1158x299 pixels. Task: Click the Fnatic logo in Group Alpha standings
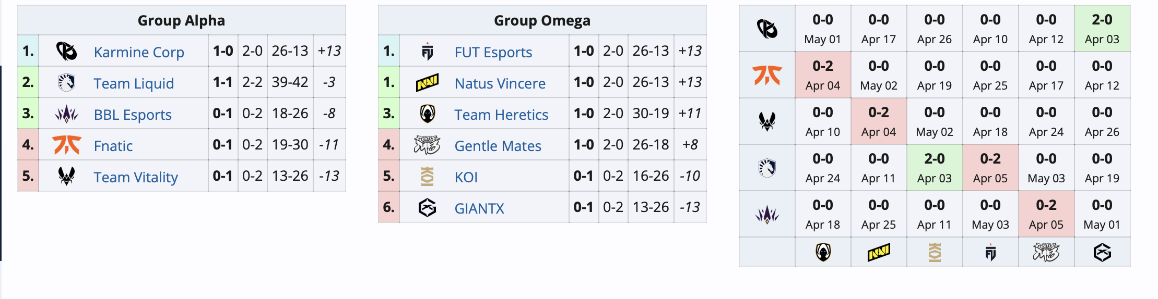(x=66, y=145)
